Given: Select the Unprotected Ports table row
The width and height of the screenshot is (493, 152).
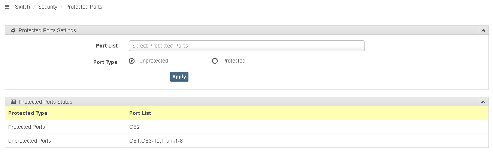Looking at the screenshot, I should click(30, 141).
